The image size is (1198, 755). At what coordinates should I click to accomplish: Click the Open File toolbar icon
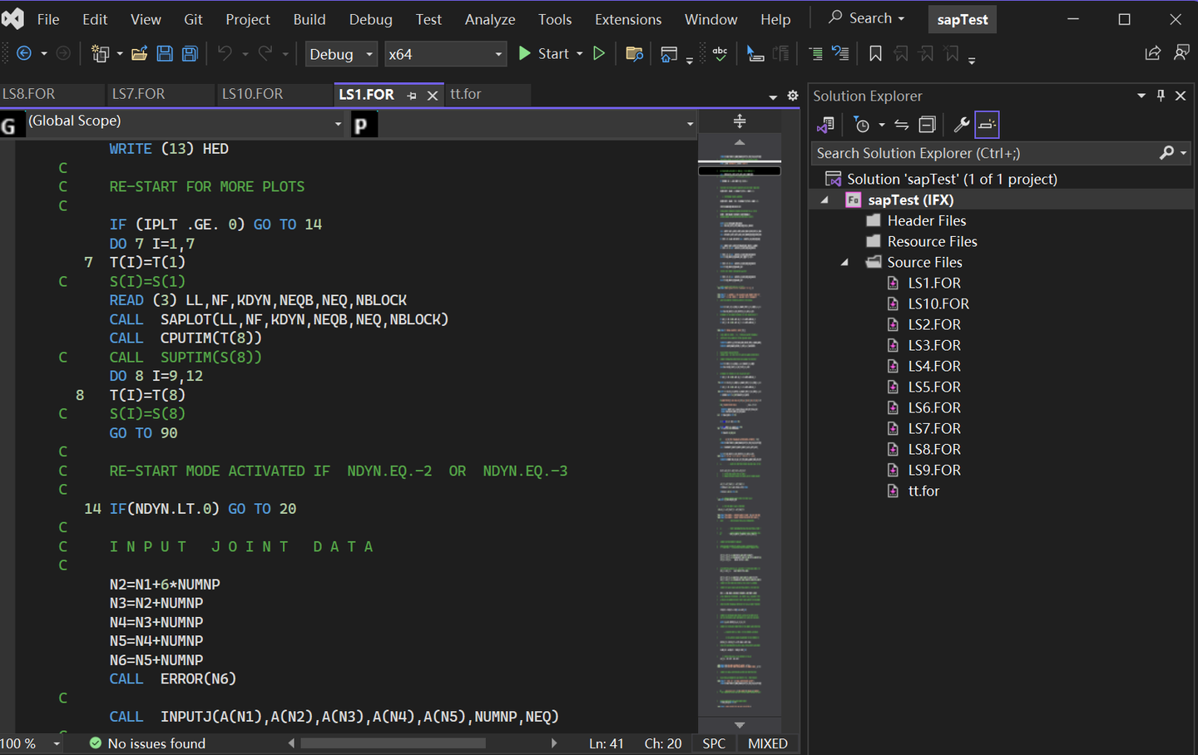140,54
